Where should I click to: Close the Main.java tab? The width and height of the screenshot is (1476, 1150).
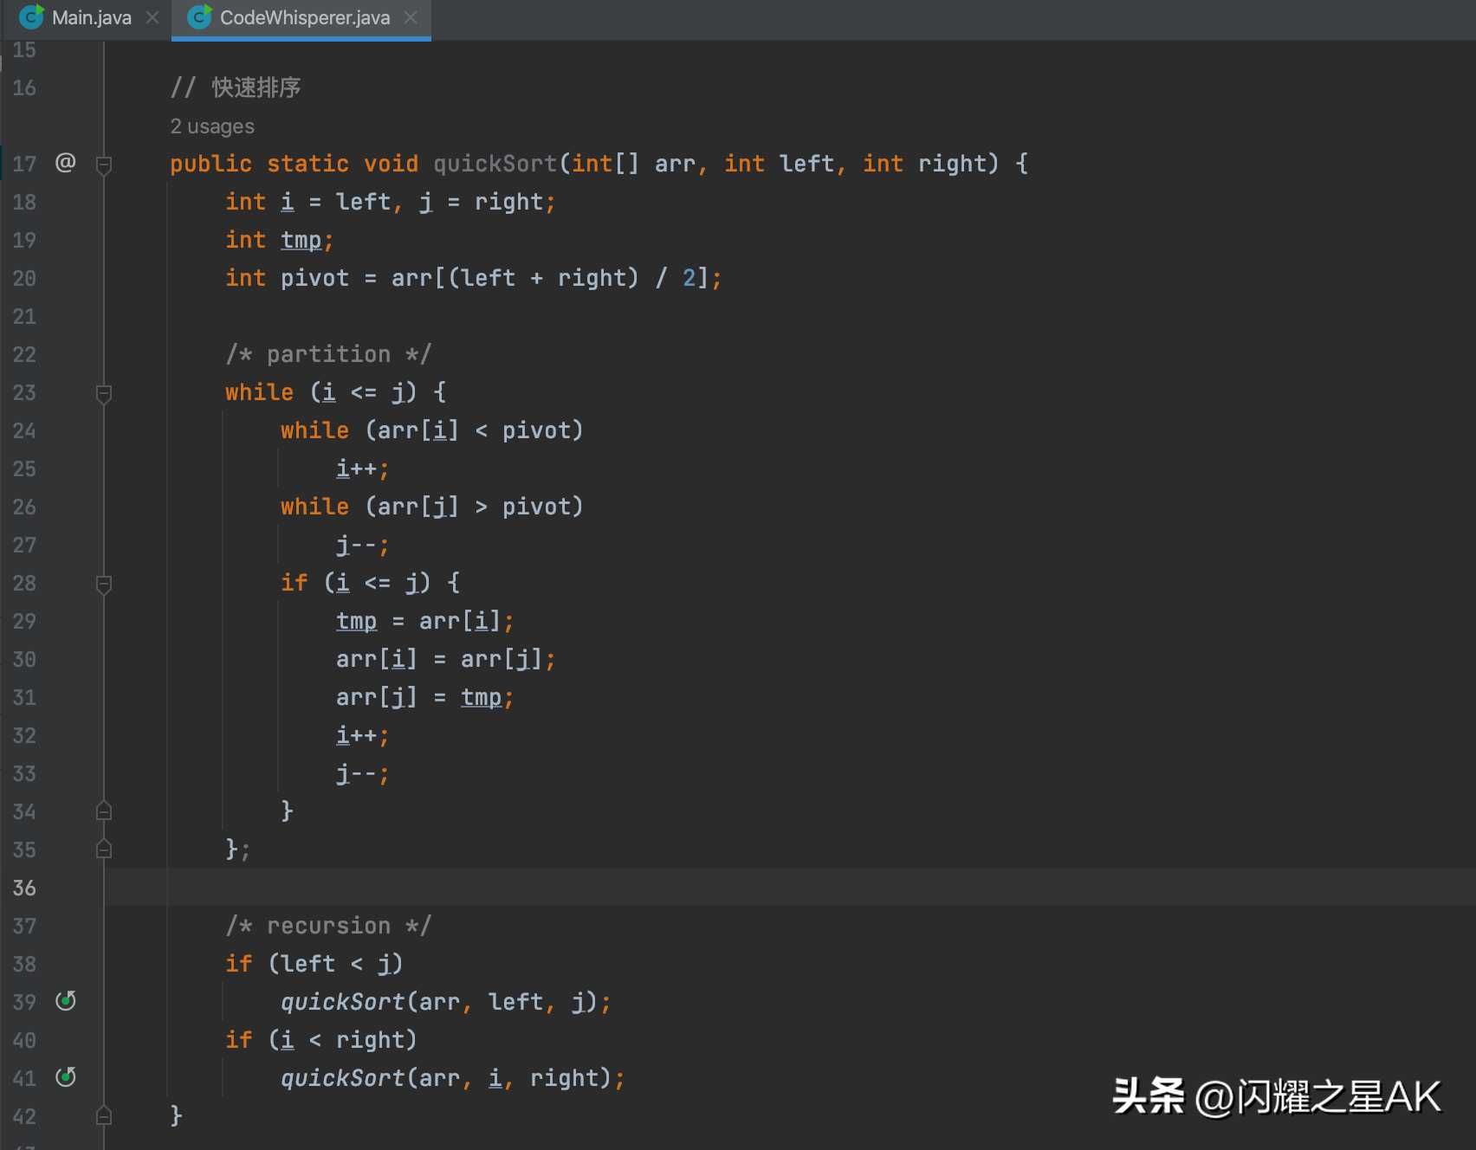152,17
